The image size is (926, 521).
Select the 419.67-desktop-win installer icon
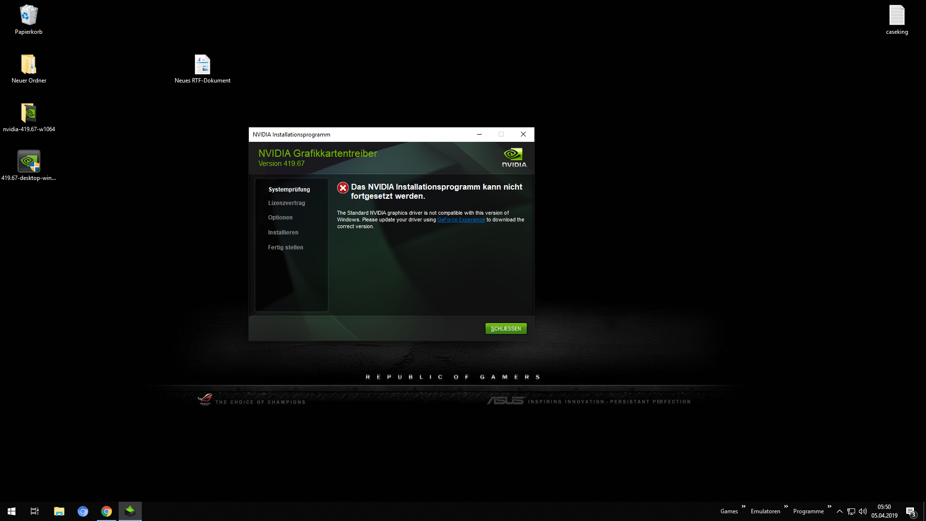[x=28, y=162]
